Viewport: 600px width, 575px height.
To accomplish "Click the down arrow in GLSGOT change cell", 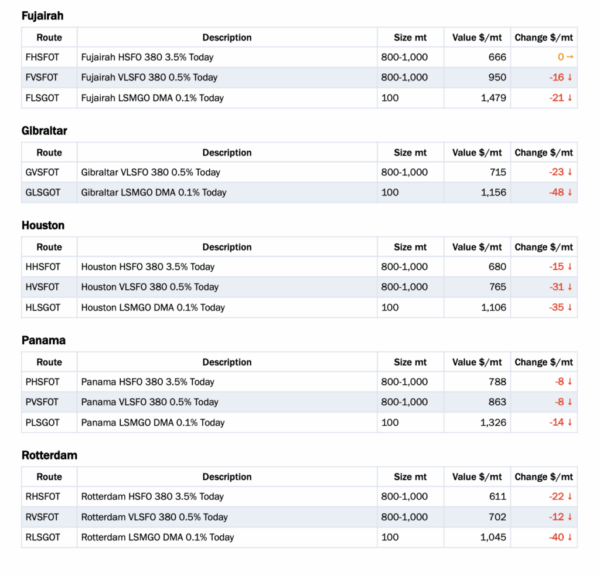I will tap(570, 192).
